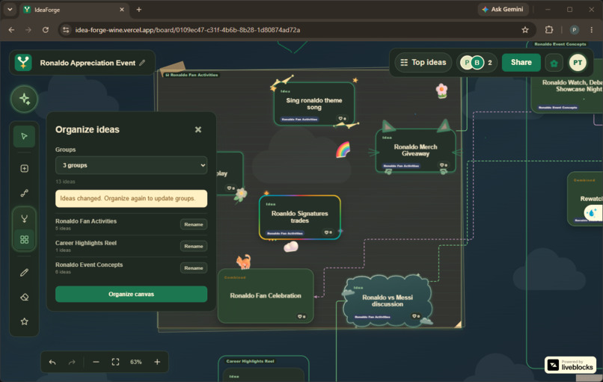The width and height of the screenshot is (603, 382).
Task: Edit board title with the pencil icon
Action: [x=142, y=63]
